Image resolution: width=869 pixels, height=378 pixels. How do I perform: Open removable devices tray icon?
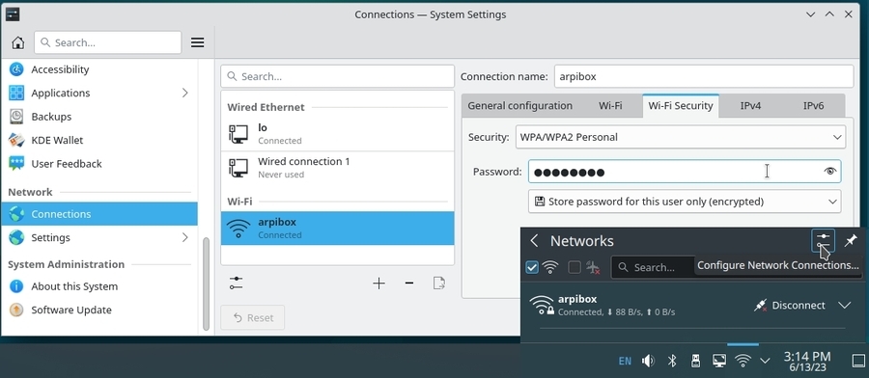[695, 361]
